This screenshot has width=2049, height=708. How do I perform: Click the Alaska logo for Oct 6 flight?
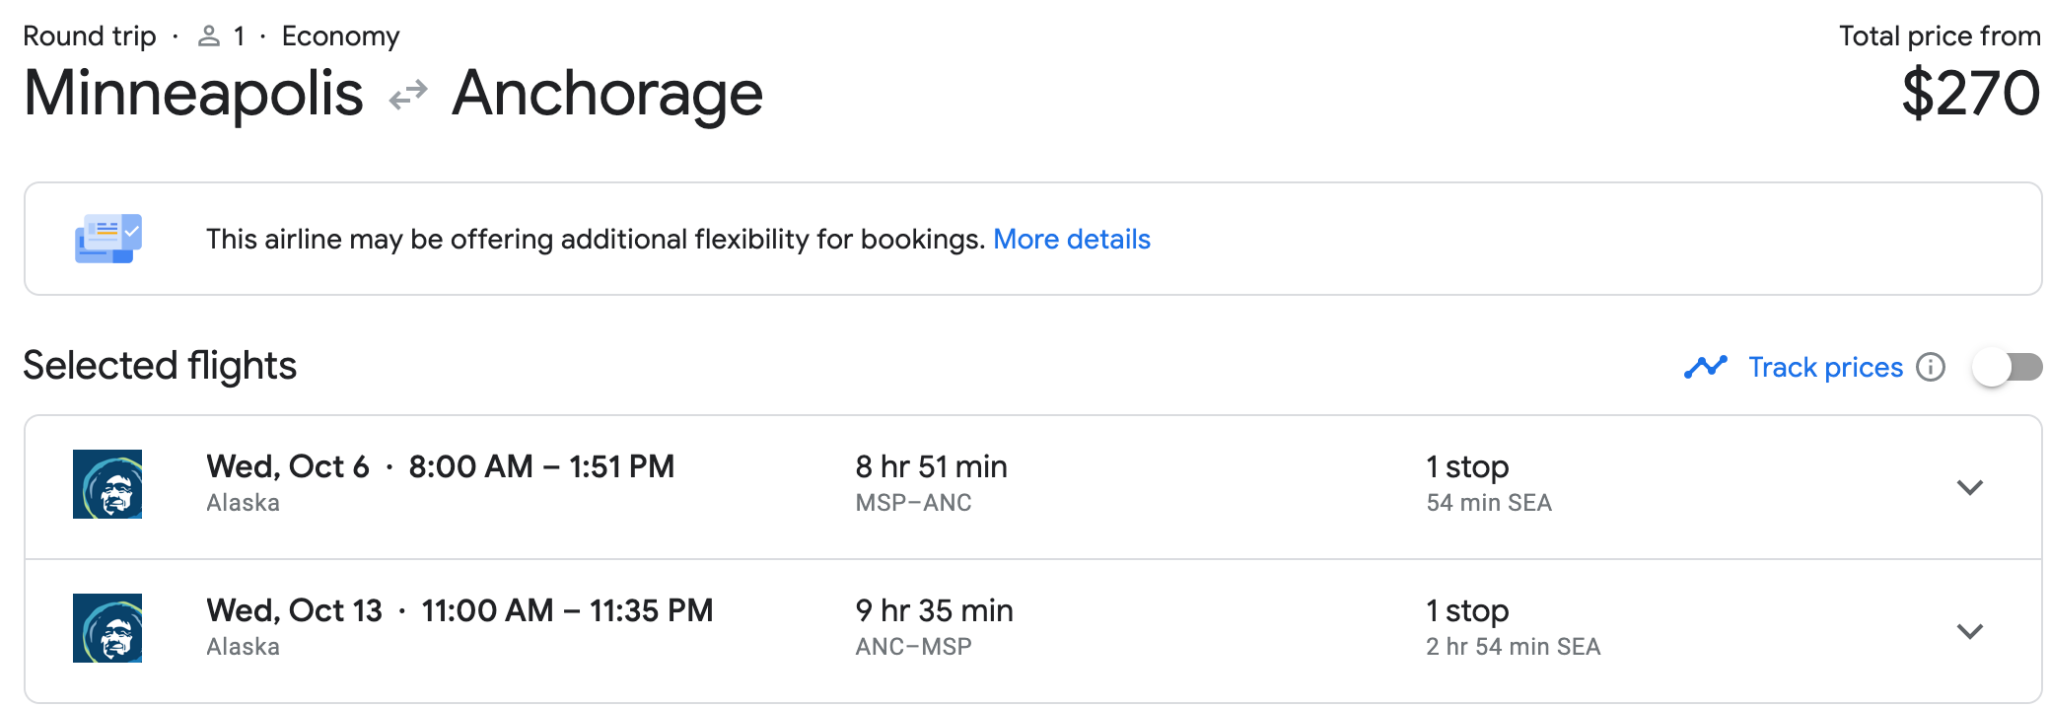[107, 484]
